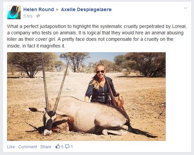Click the public globe privacy icon
Screen dimensions: 194x155
coord(38,16)
